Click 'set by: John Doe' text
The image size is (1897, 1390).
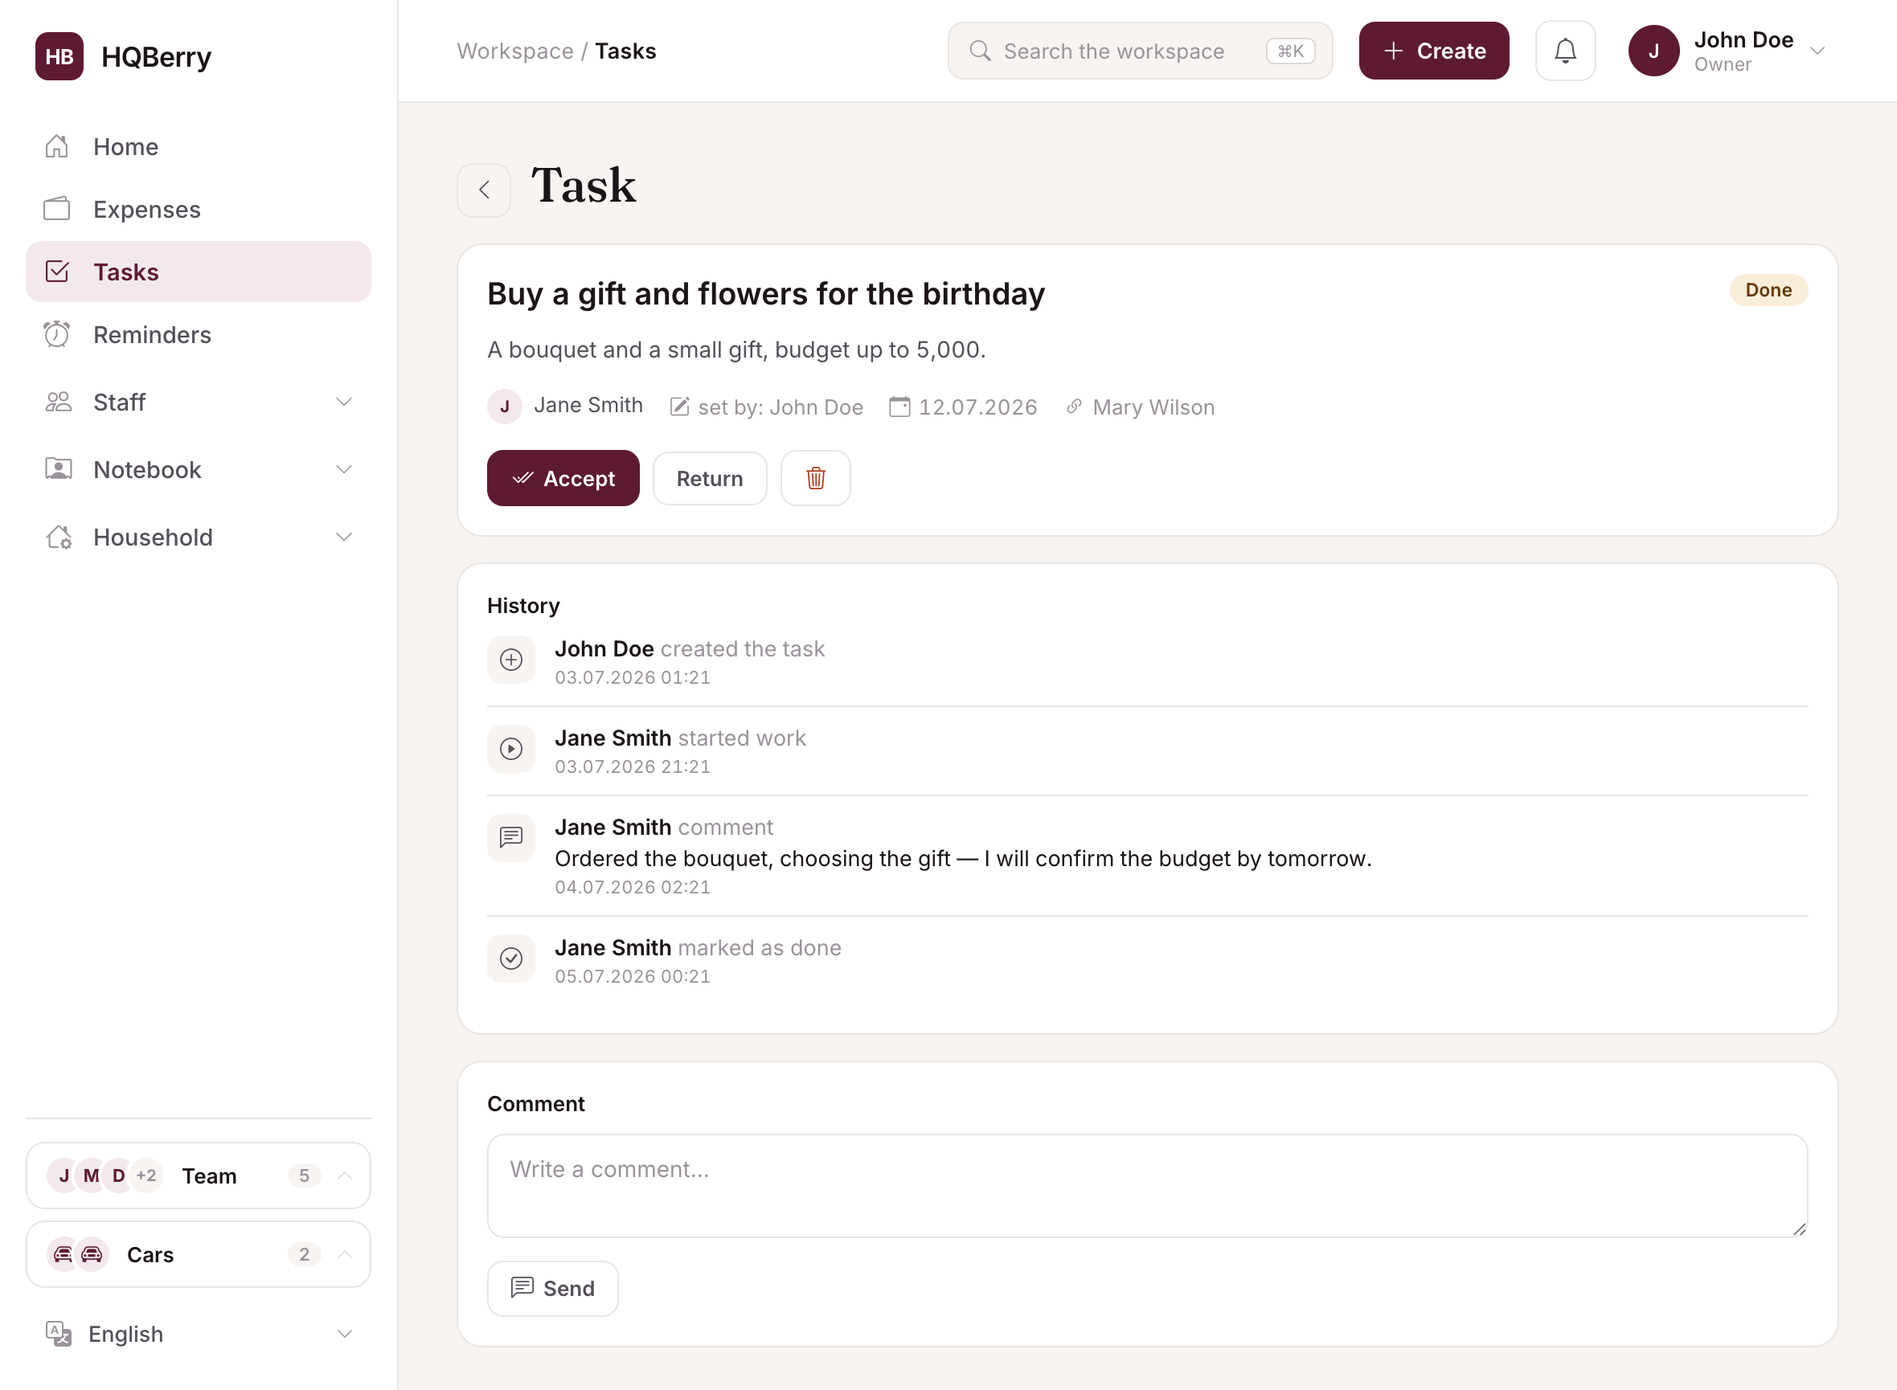pos(781,407)
